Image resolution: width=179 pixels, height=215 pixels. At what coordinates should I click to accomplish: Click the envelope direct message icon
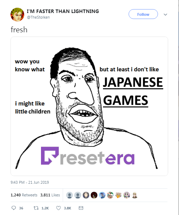coord(81,208)
